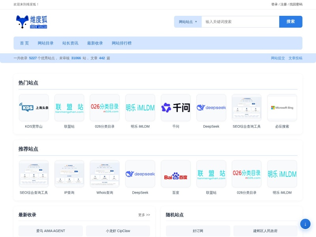Open DeepSeek logo in 热门站点
This screenshot has height=237, width=316.
pyautogui.click(x=211, y=107)
